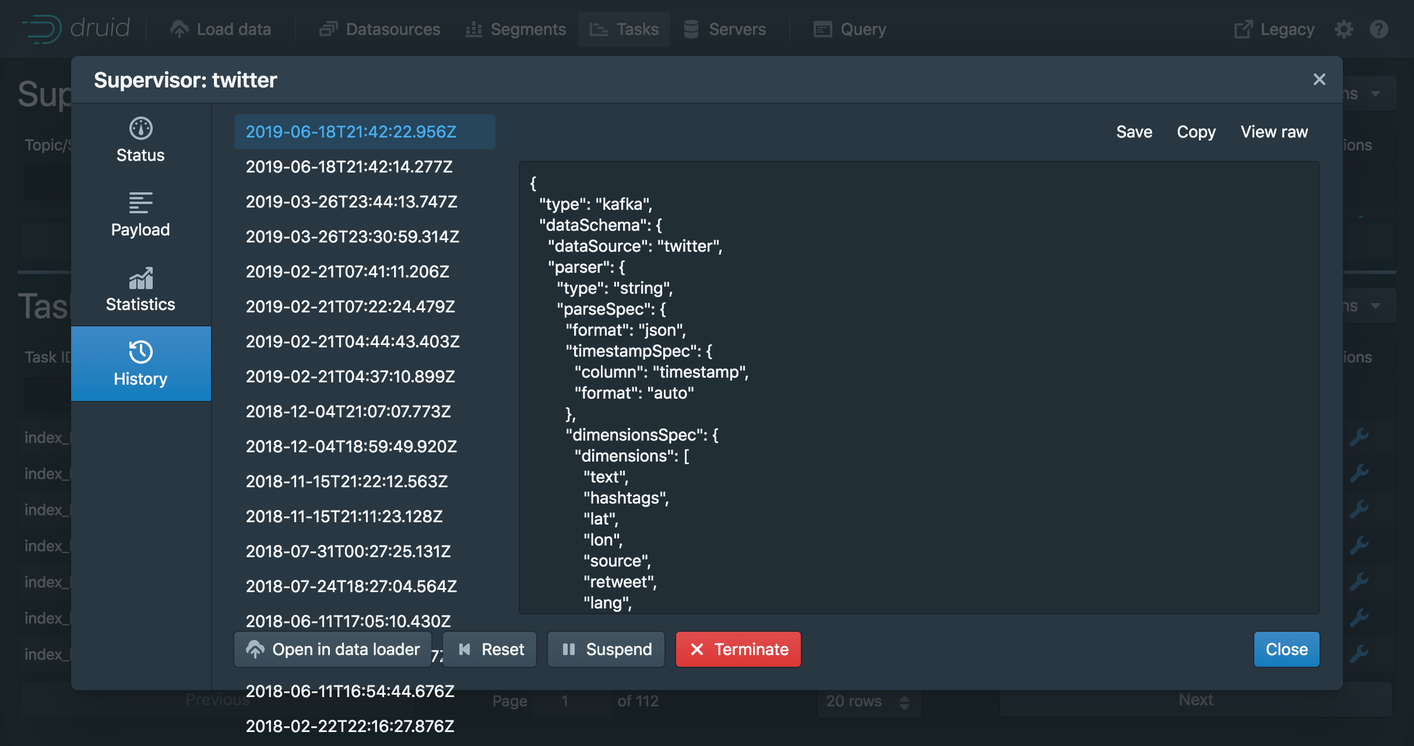Open the Payload tab

140,215
